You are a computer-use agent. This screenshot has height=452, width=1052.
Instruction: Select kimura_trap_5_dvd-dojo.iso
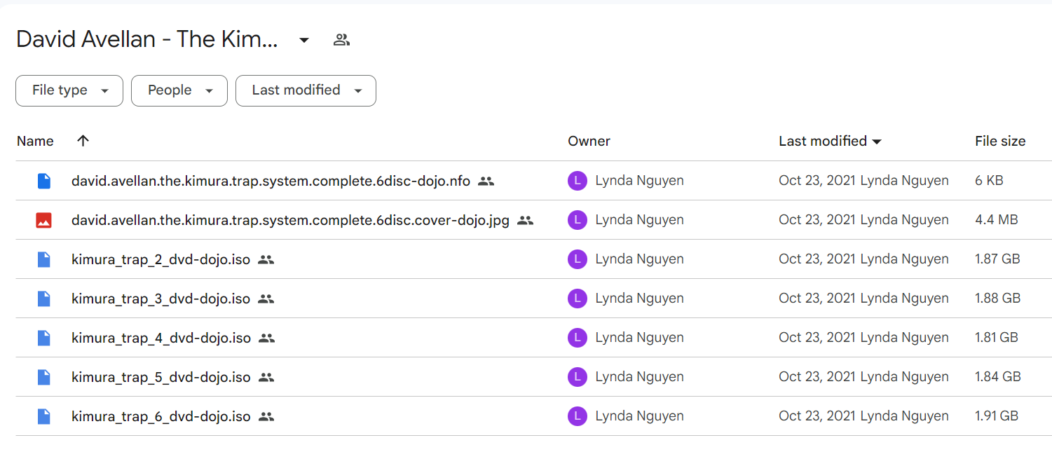(160, 377)
